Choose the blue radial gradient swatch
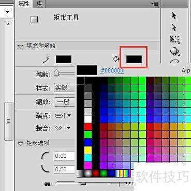 coord(111,173)
